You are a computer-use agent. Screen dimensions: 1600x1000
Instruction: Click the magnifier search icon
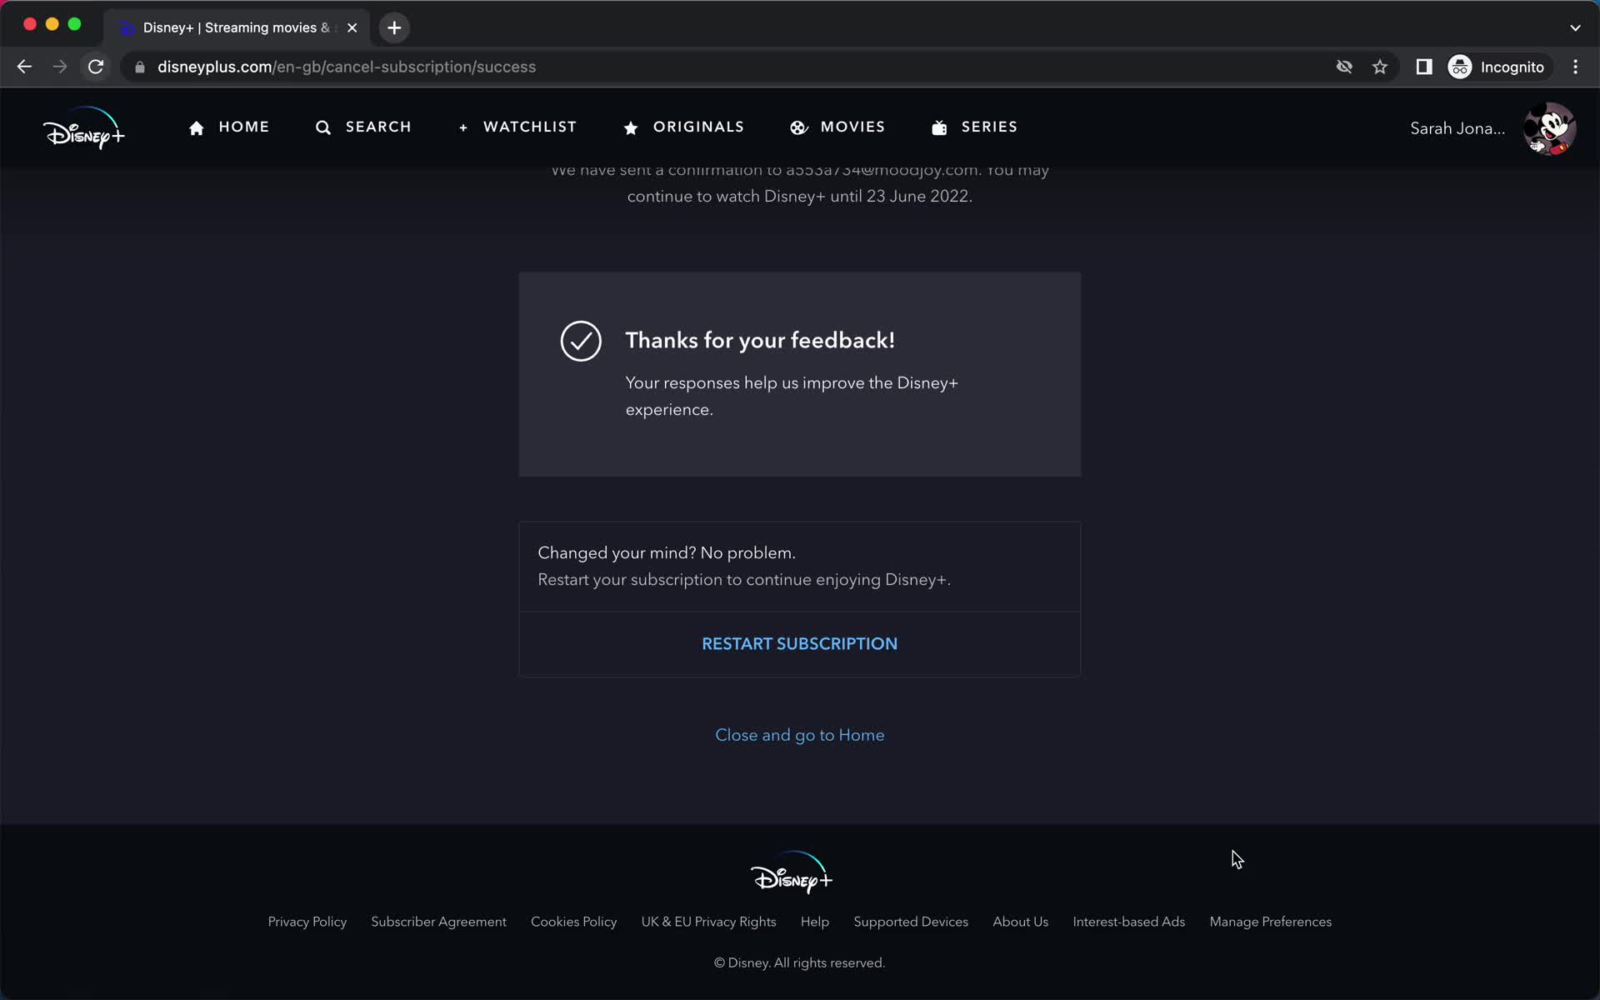[323, 127]
